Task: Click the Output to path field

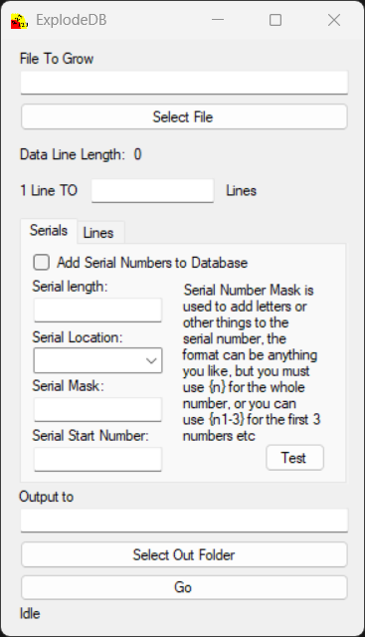Action: point(184,521)
